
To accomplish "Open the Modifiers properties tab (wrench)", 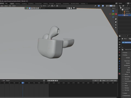I will 120,61.
